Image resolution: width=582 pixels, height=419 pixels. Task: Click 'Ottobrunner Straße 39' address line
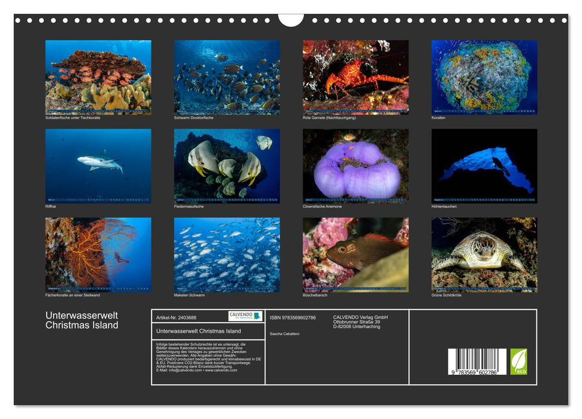tap(356, 322)
